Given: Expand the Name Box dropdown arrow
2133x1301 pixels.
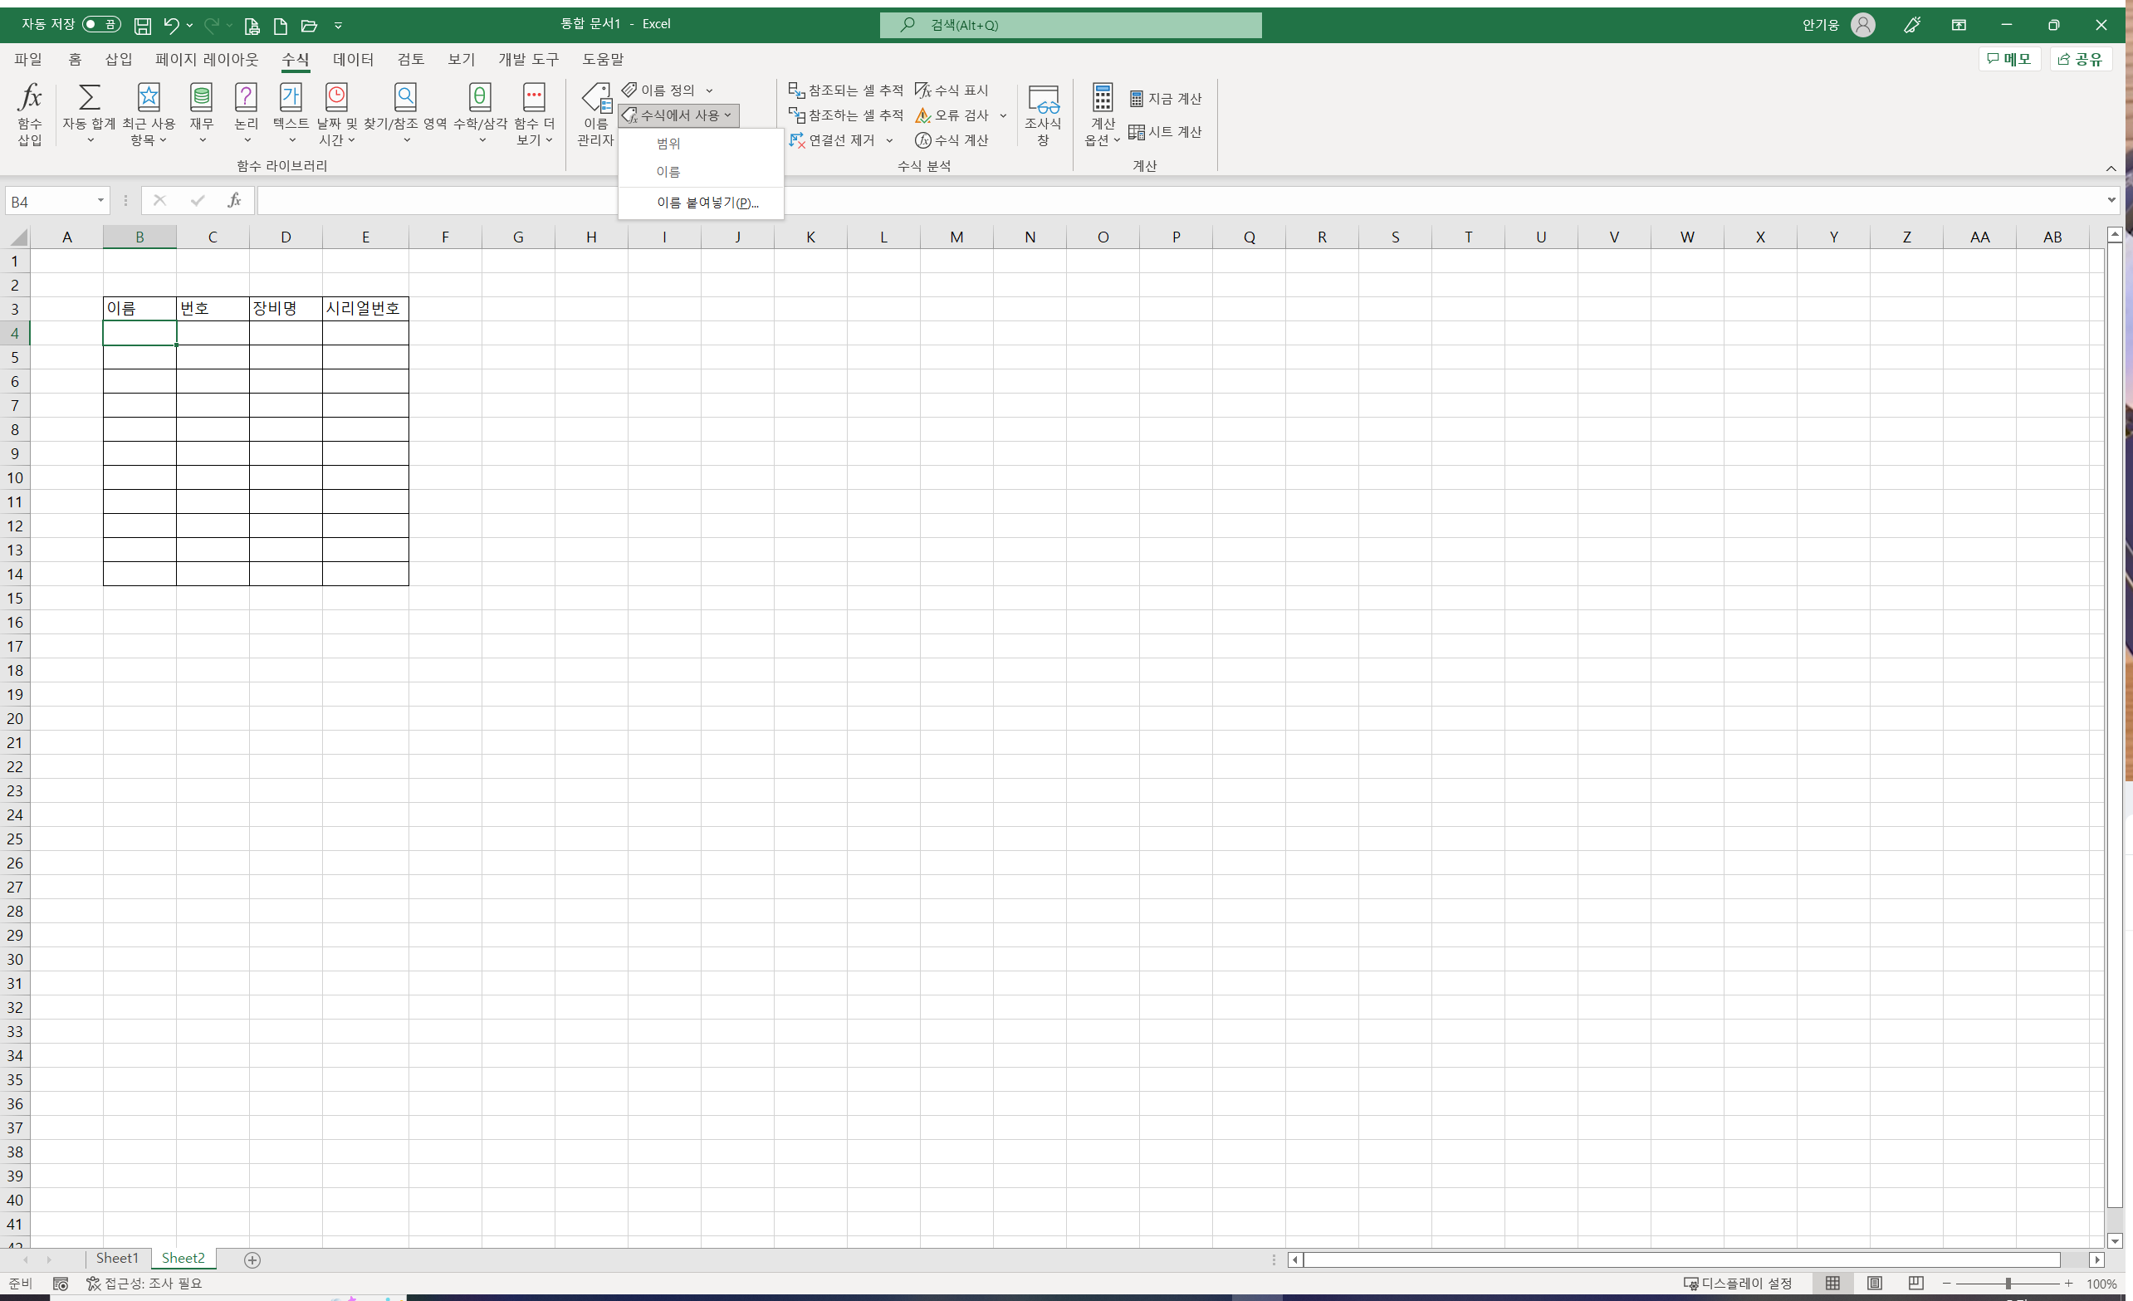Looking at the screenshot, I should (100, 201).
